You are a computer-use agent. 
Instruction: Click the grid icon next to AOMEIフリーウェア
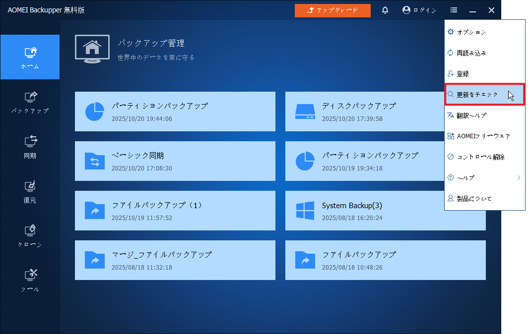tap(451, 136)
